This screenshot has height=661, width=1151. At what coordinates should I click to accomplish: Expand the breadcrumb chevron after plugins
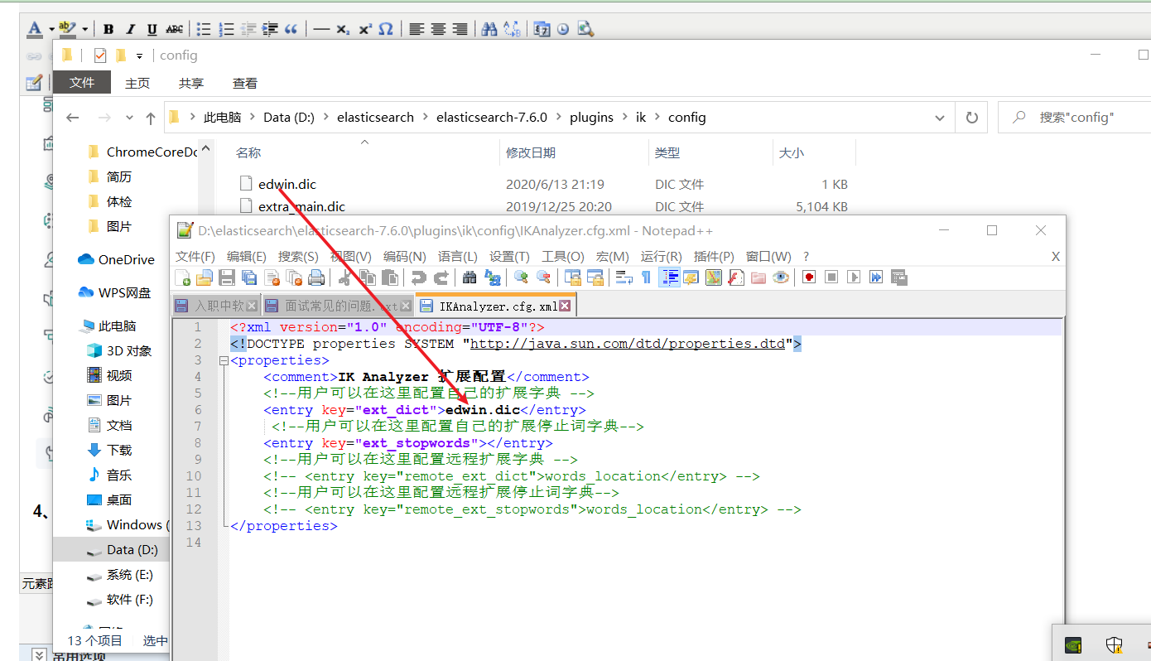[x=624, y=118]
